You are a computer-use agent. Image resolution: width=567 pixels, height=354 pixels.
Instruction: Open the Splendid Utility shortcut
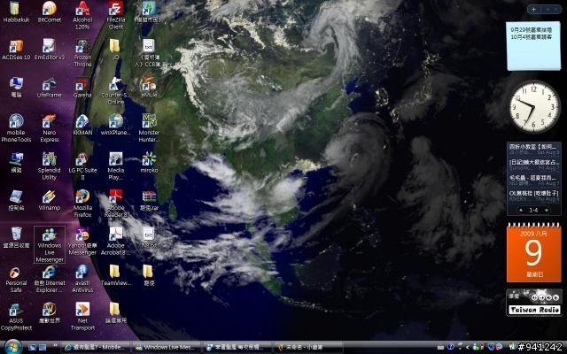50,166
